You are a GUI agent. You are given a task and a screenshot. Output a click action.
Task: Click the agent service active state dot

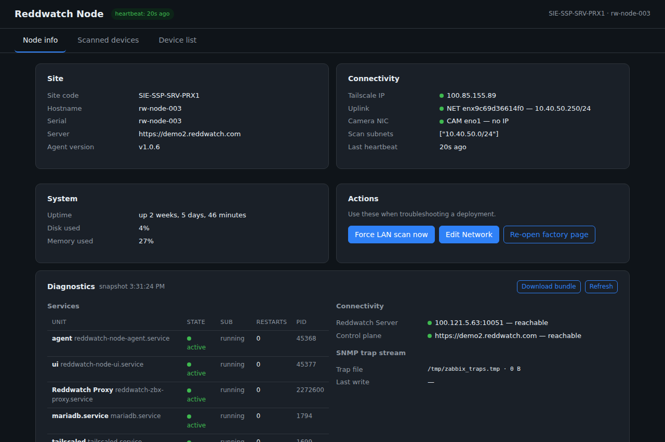coord(189,339)
